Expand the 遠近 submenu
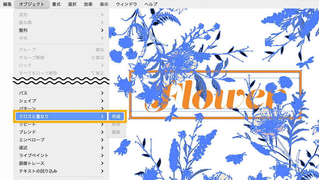The width and height of the screenshot is (319, 180). (x=61, y=148)
